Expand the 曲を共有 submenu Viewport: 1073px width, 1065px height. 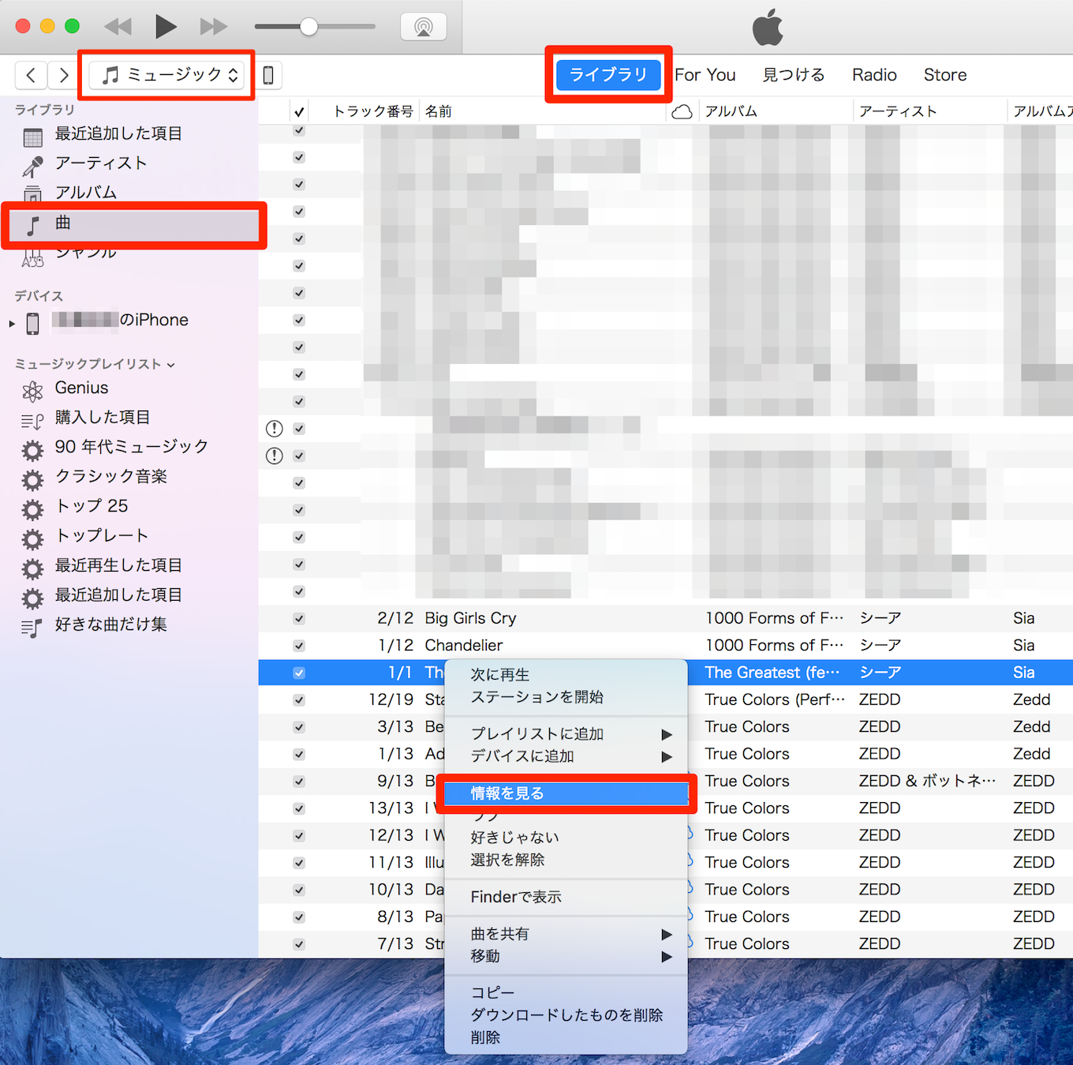566,934
